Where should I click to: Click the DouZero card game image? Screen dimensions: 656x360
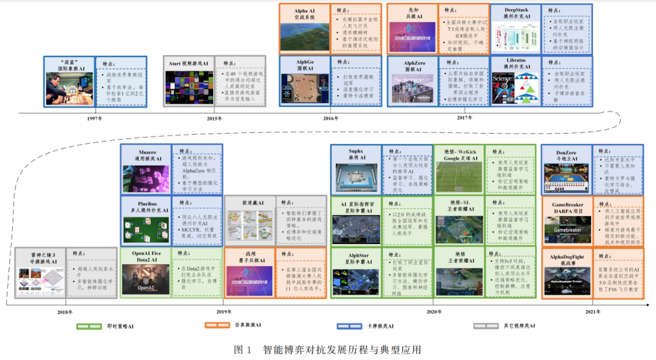click(x=566, y=177)
